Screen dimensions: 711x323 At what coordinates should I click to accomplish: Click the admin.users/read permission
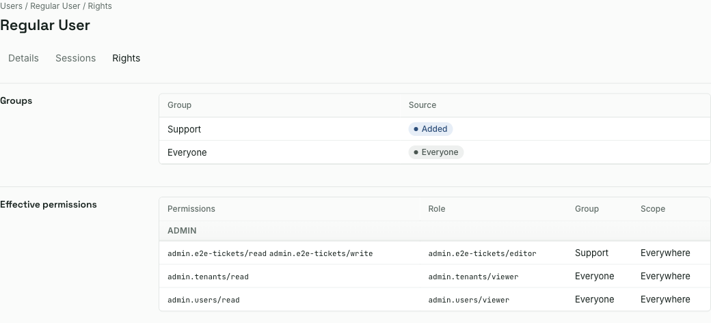point(203,300)
